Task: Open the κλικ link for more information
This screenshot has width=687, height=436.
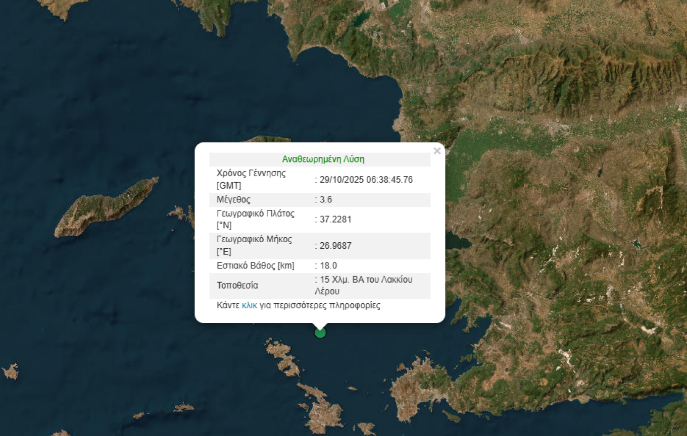Action: (x=250, y=305)
